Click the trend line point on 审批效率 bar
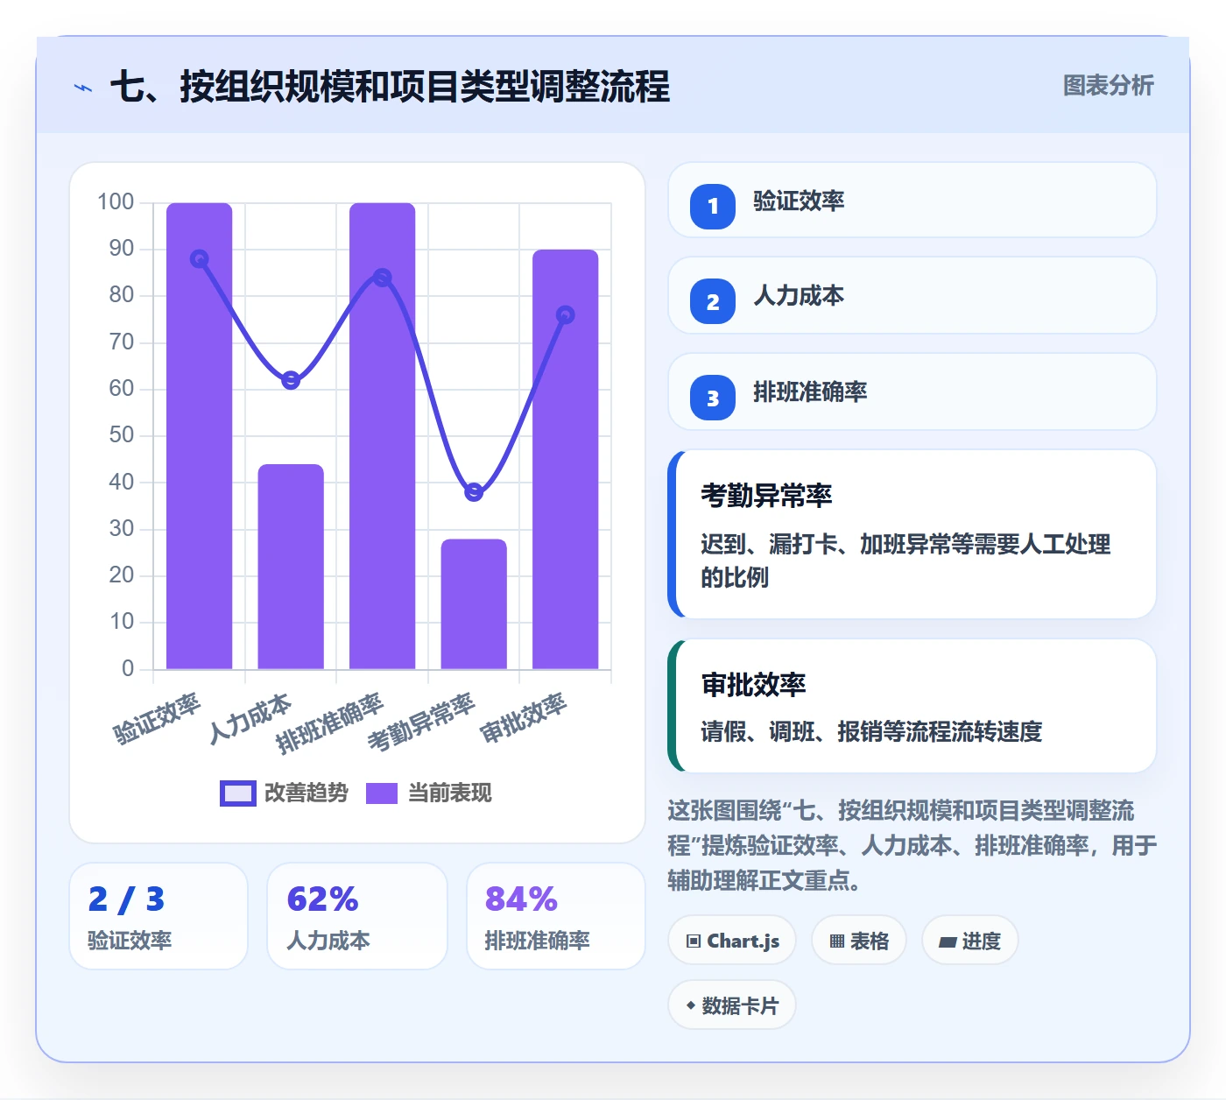The image size is (1226, 1100). pyautogui.click(x=566, y=314)
